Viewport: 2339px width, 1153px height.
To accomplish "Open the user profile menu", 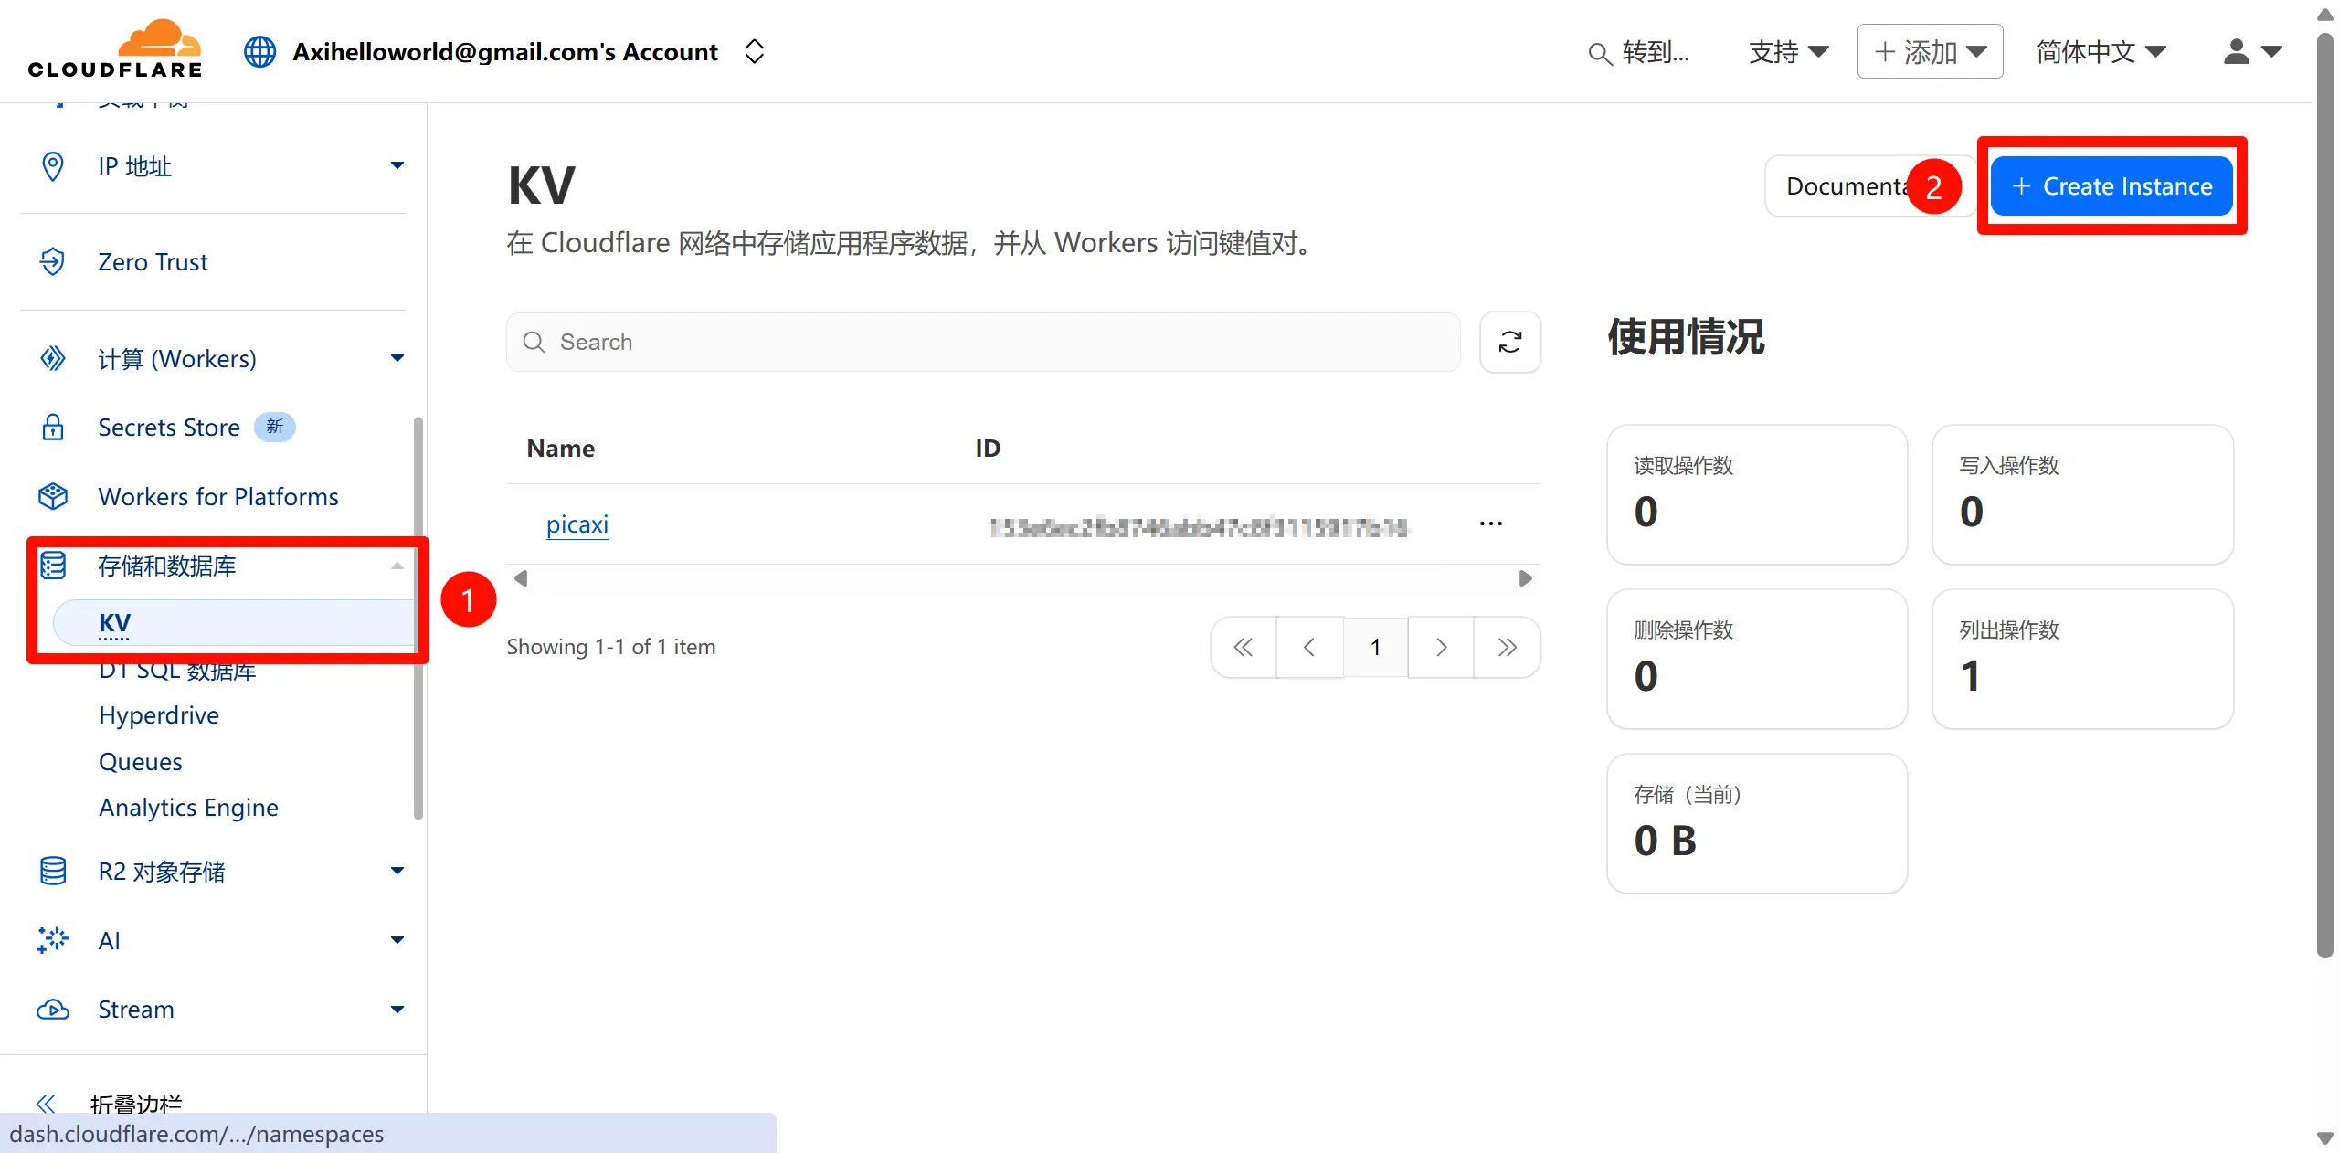I will click(2251, 51).
